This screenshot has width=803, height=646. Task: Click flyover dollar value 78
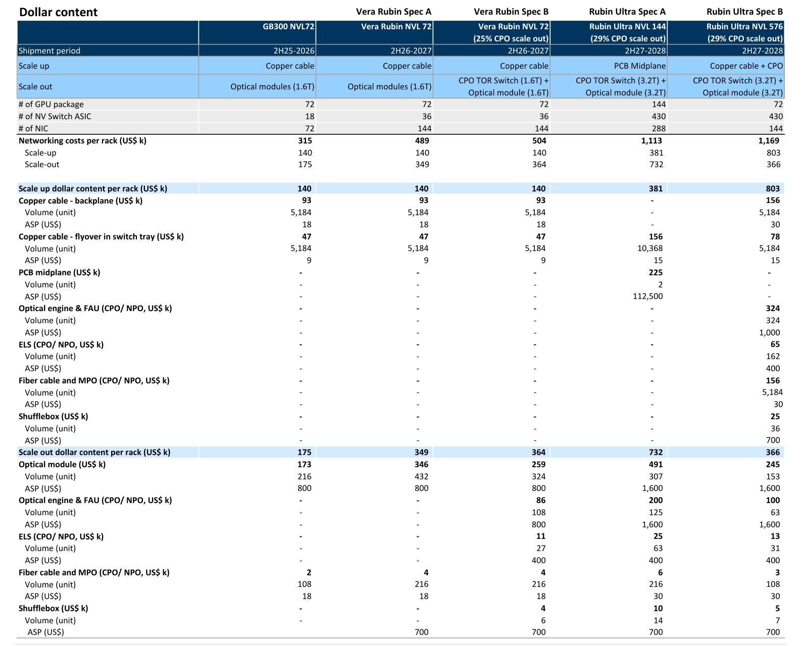[x=775, y=236]
